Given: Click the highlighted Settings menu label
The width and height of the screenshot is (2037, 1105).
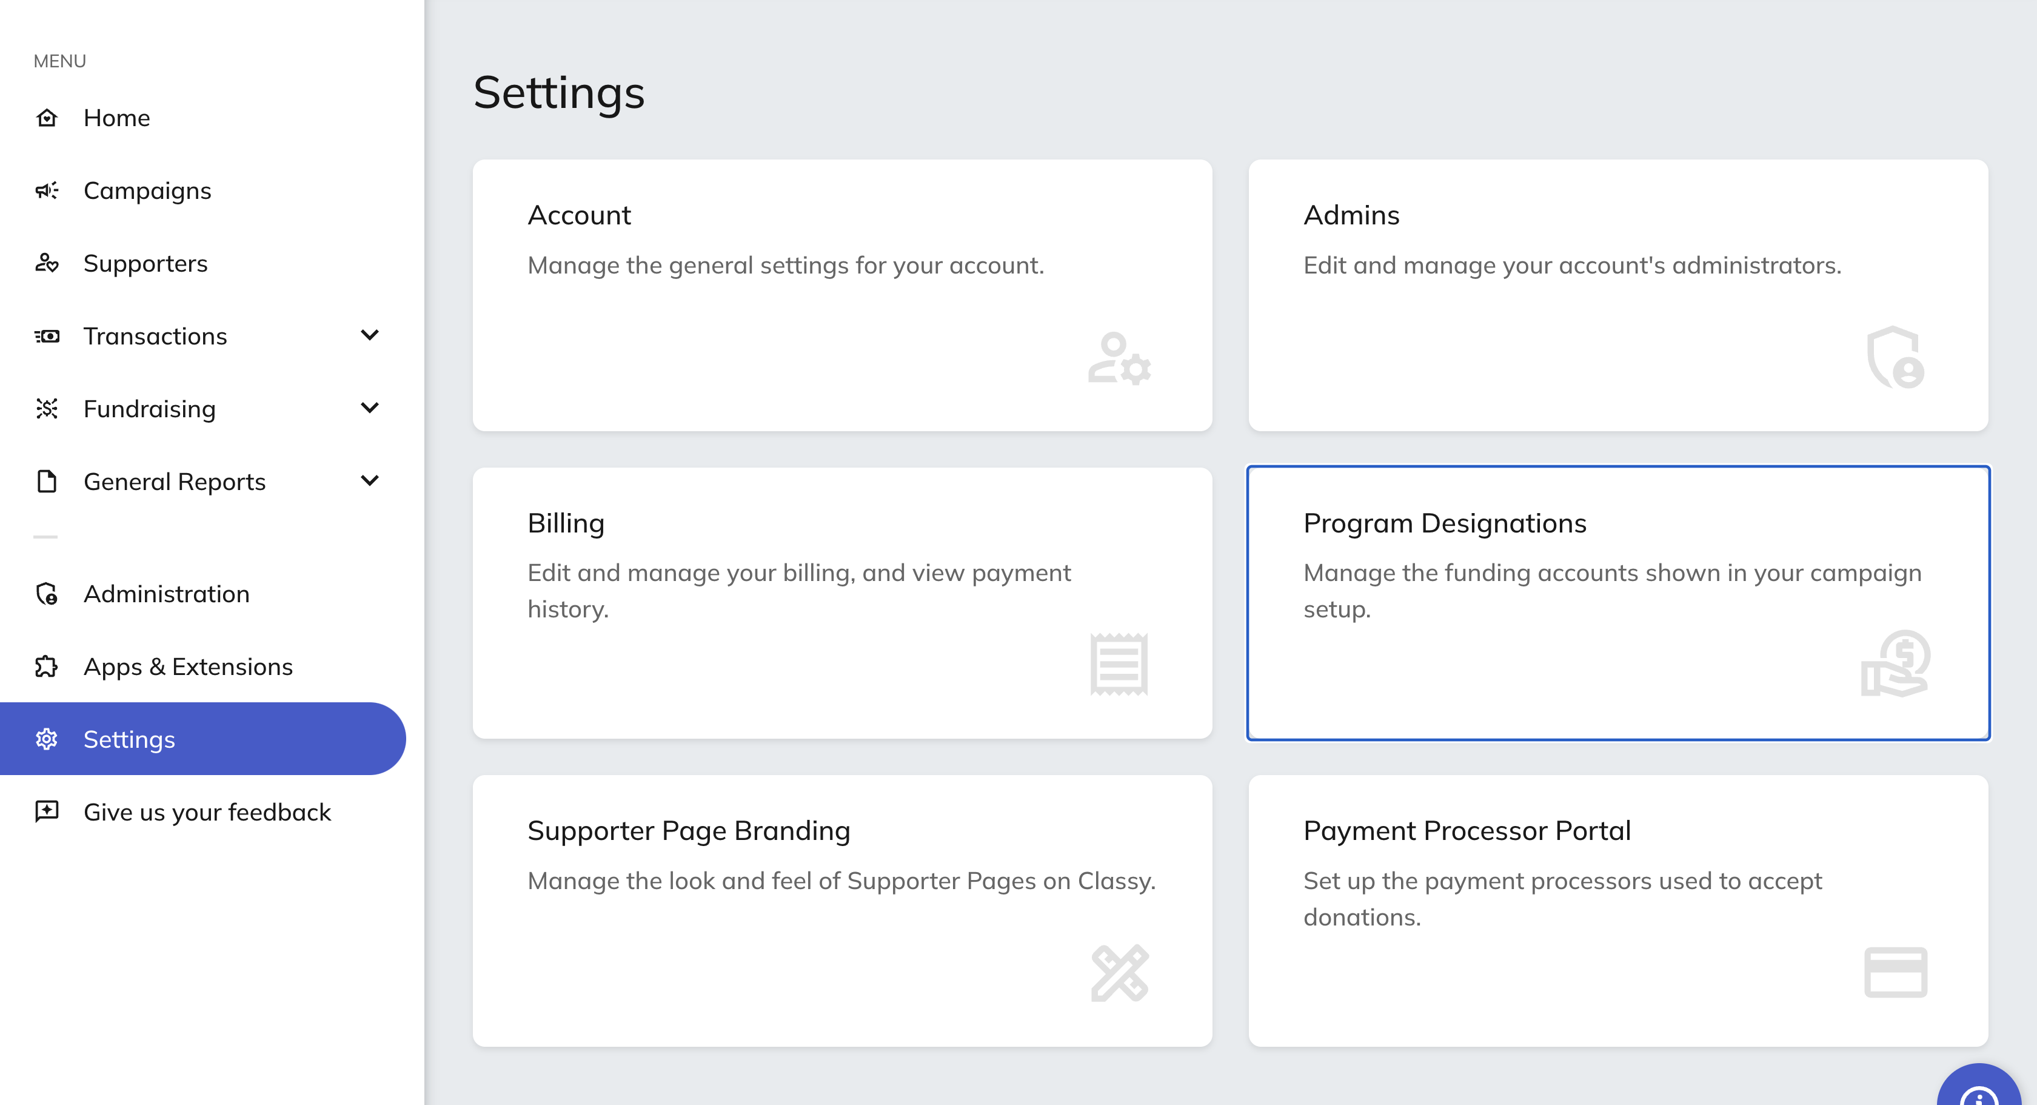Looking at the screenshot, I should [129, 741].
